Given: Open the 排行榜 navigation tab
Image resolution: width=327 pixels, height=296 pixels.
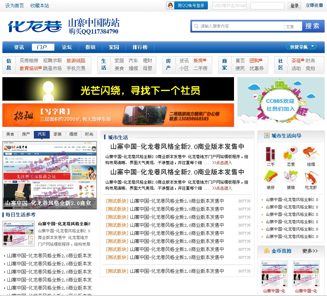Looking at the screenshot, I should click(140, 47).
